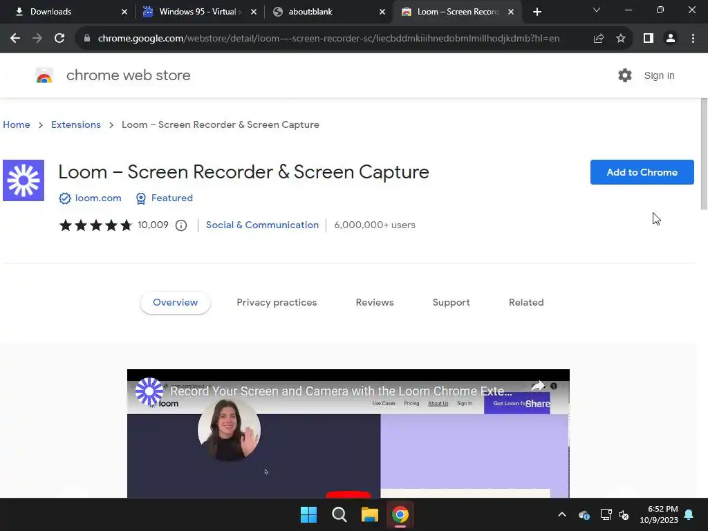Click the 10,009 ratings count
Image resolution: width=708 pixels, height=531 pixels.
point(153,225)
